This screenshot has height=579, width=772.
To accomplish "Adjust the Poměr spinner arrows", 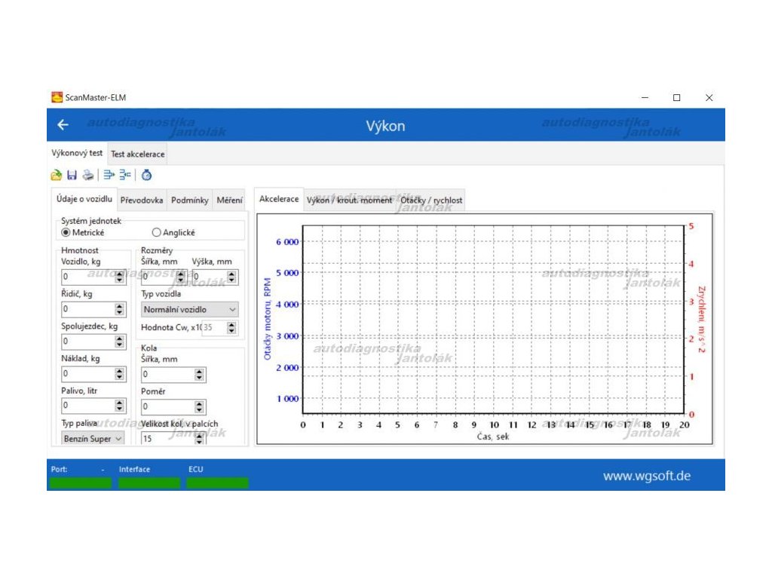I will coord(199,406).
